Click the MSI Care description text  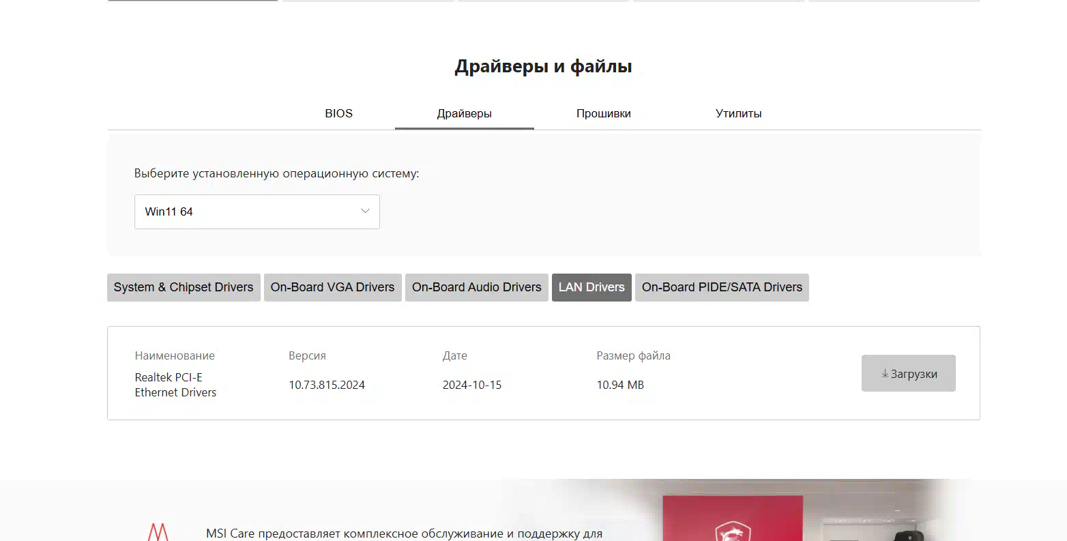tap(404, 533)
